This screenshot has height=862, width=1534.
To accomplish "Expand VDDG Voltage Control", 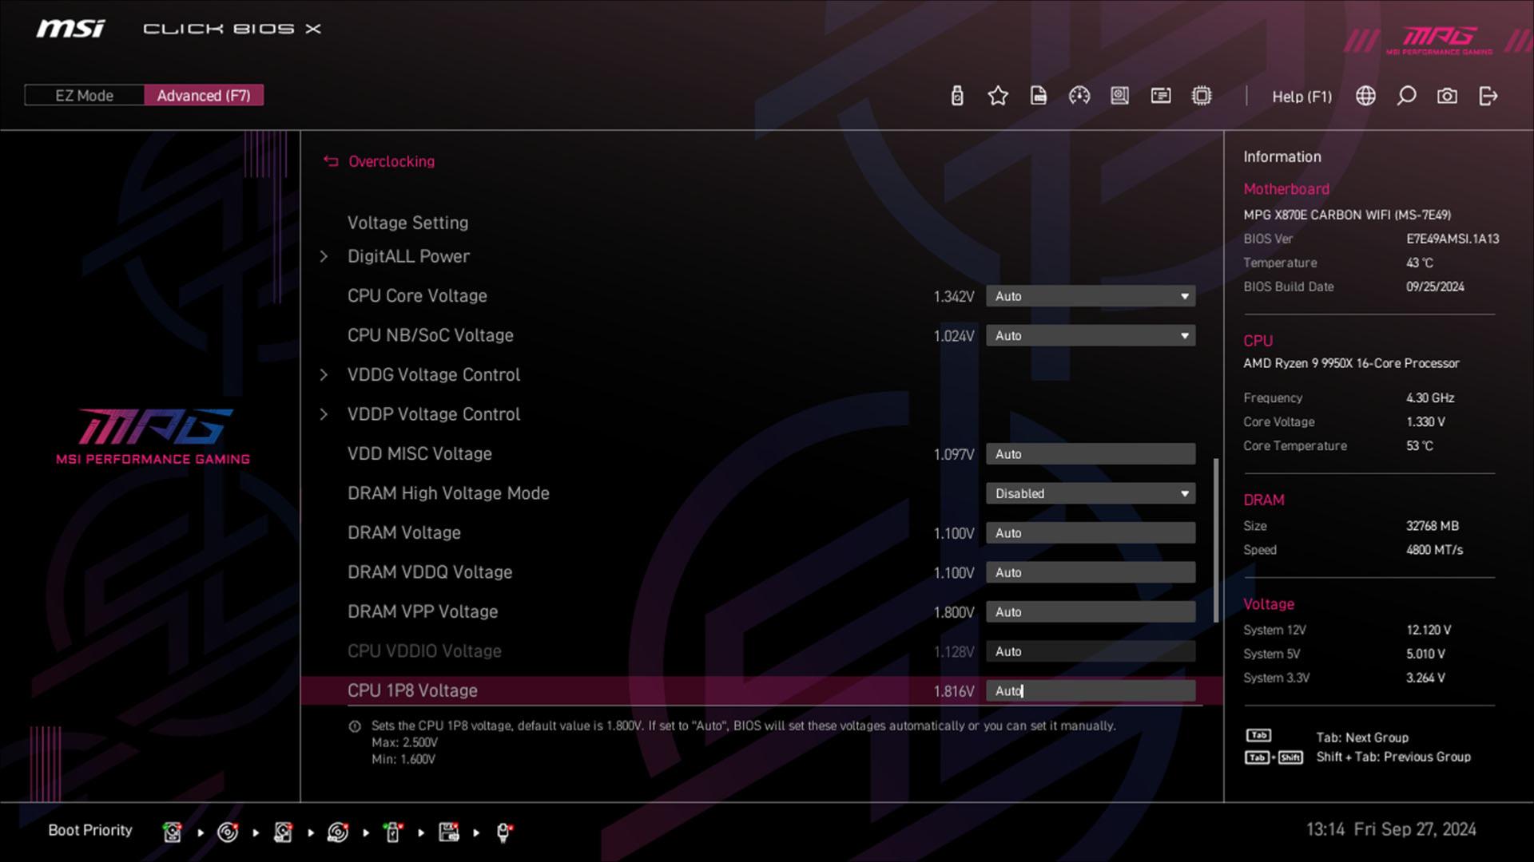I will (434, 374).
